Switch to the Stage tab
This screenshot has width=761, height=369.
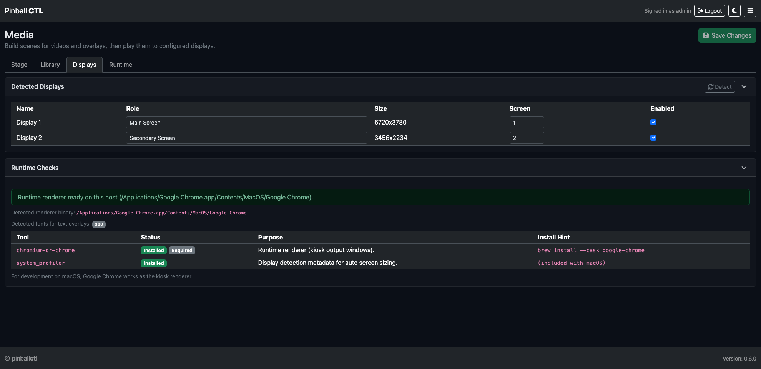[19, 65]
